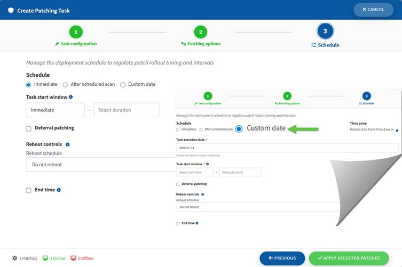This screenshot has height=267, width=402.
Task: Go to the Patching options step 2 at top
Action: click(200, 32)
